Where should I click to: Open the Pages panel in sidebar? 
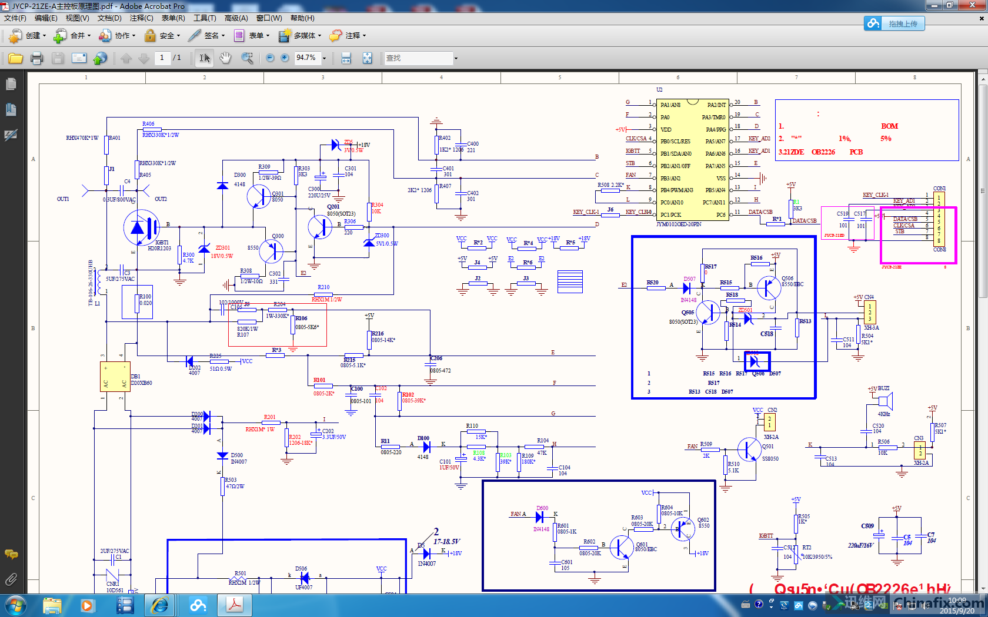pyautogui.click(x=11, y=85)
